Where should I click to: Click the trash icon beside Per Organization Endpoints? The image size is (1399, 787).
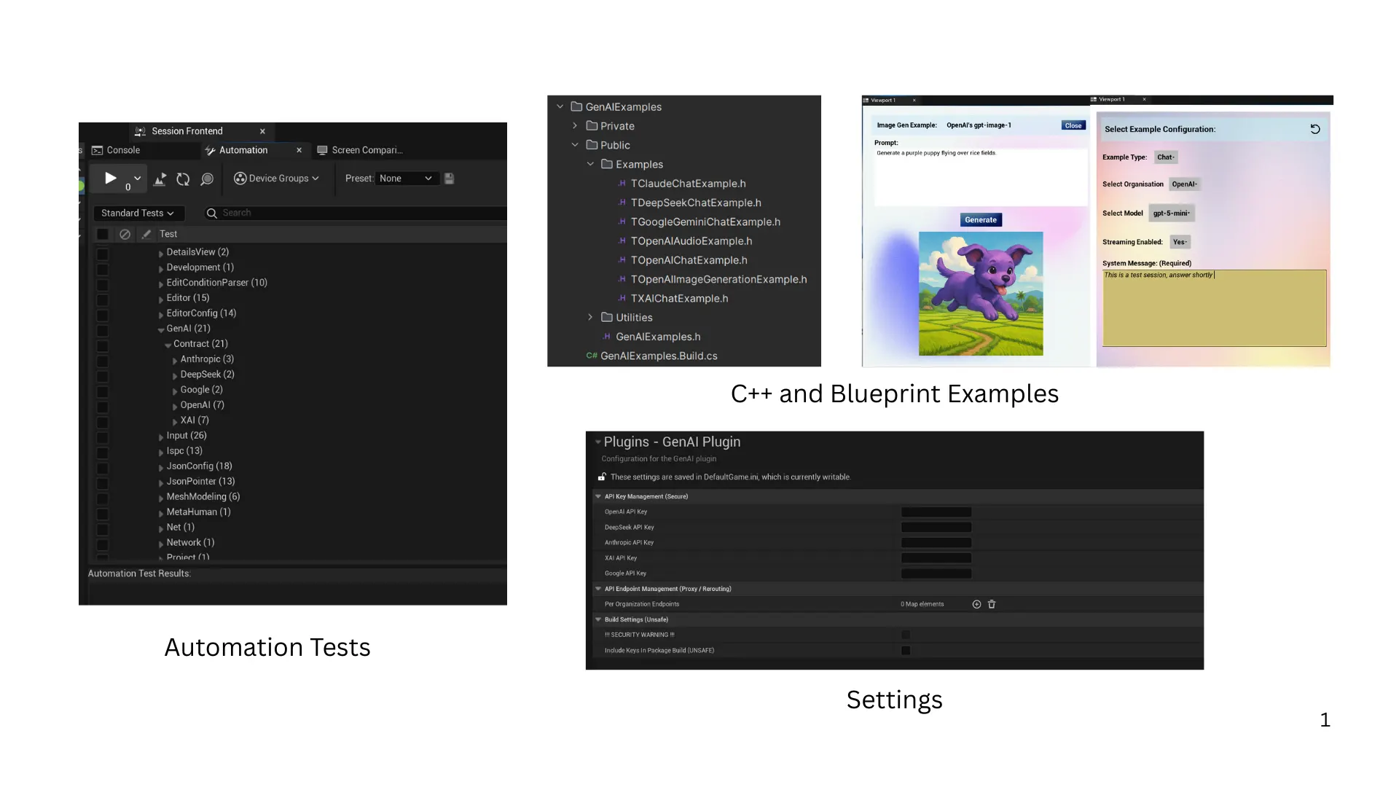click(992, 604)
